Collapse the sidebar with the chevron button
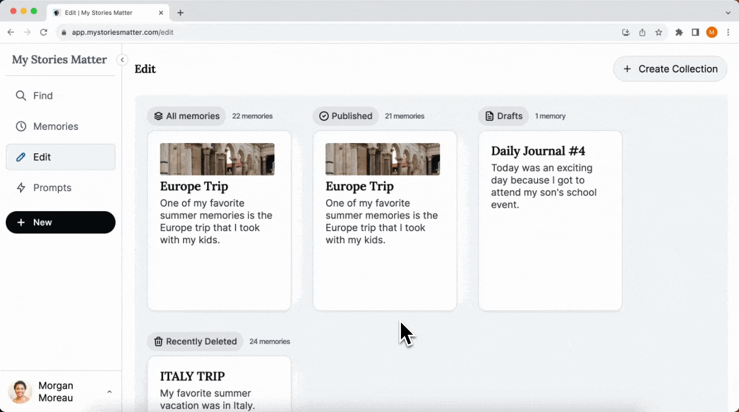This screenshot has width=739, height=412. (x=122, y=60)
